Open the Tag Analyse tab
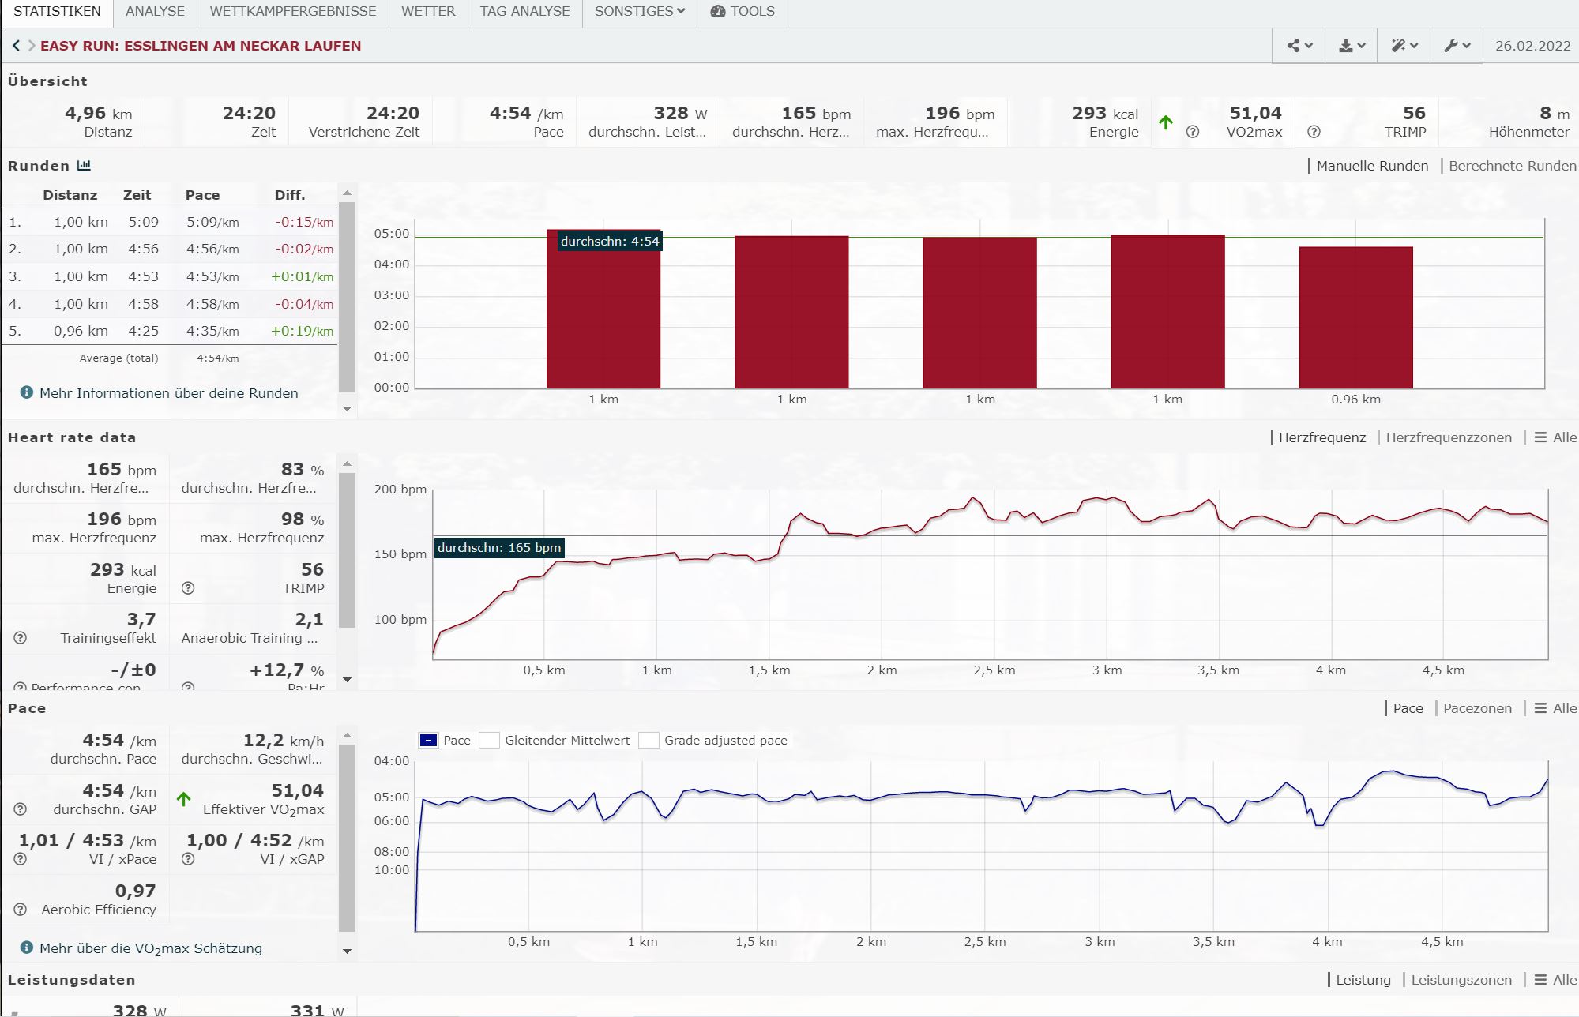This screenshot has height=1017, width=1579. click(524, 11)
